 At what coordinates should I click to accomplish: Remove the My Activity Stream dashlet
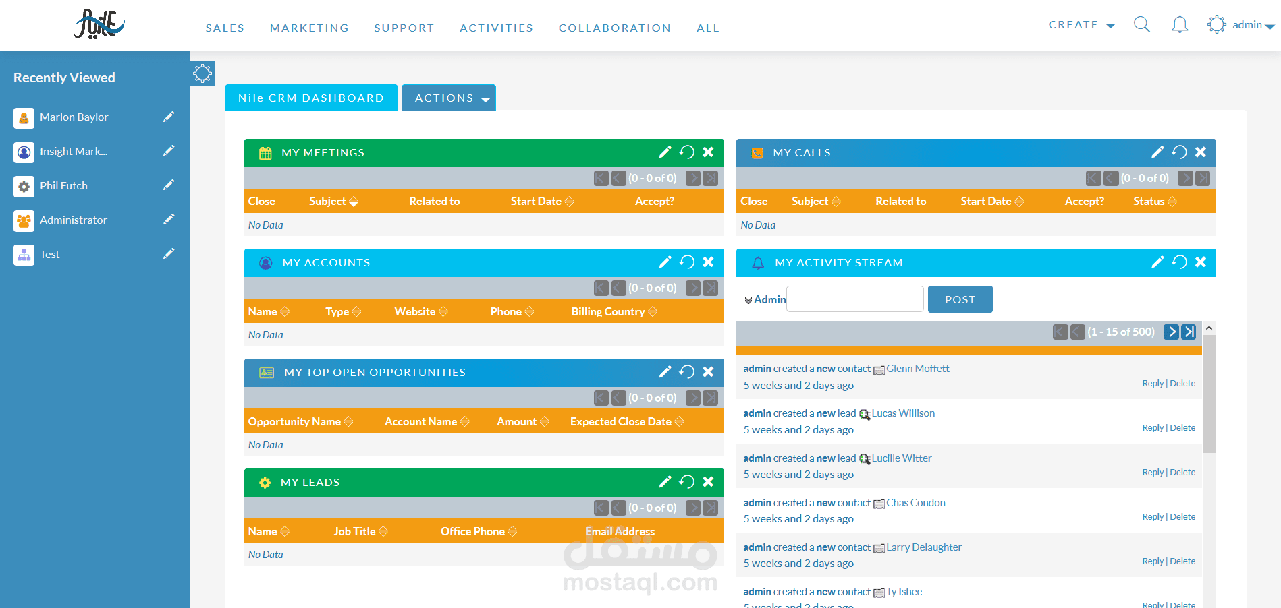1201,262
